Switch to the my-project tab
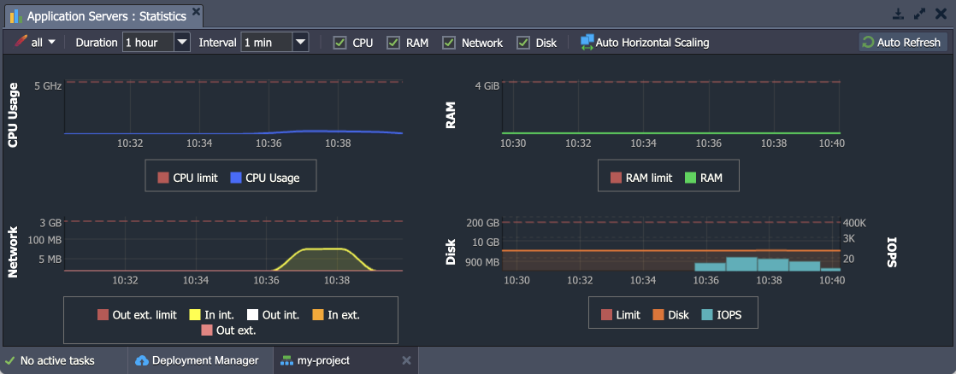This screenshot has height=374, width=956. click(345, 360)
